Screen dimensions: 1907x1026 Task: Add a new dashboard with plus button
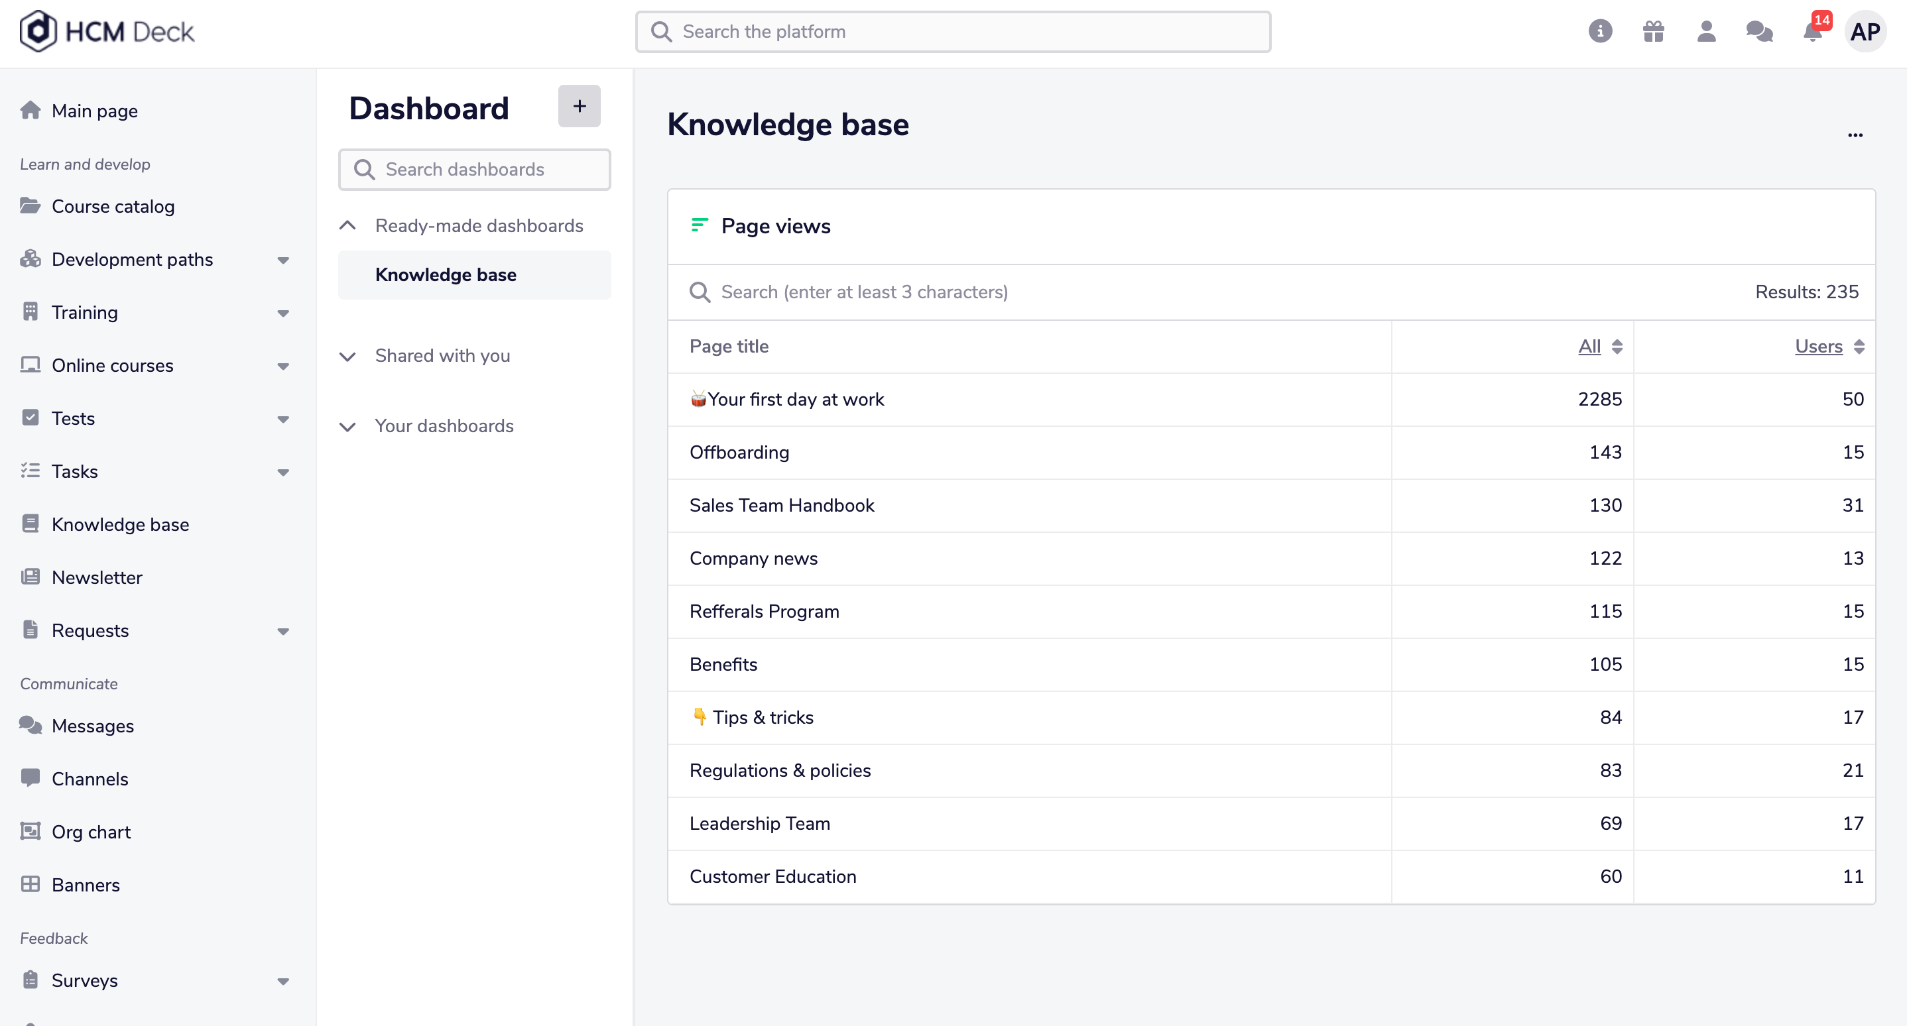pyautogui.click(x=579, y=106)
